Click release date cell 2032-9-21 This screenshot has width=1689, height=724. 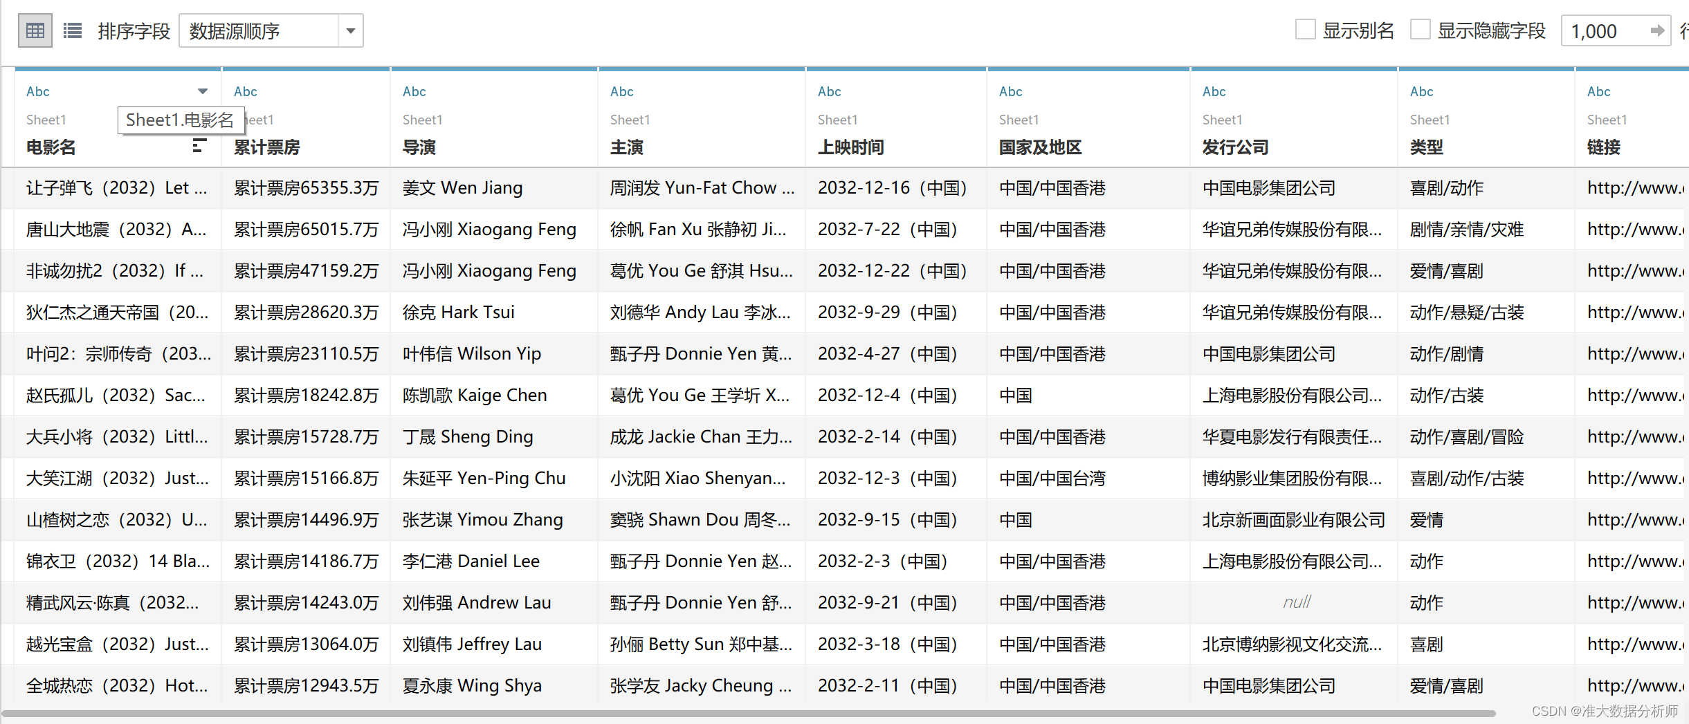pos(896,603)
